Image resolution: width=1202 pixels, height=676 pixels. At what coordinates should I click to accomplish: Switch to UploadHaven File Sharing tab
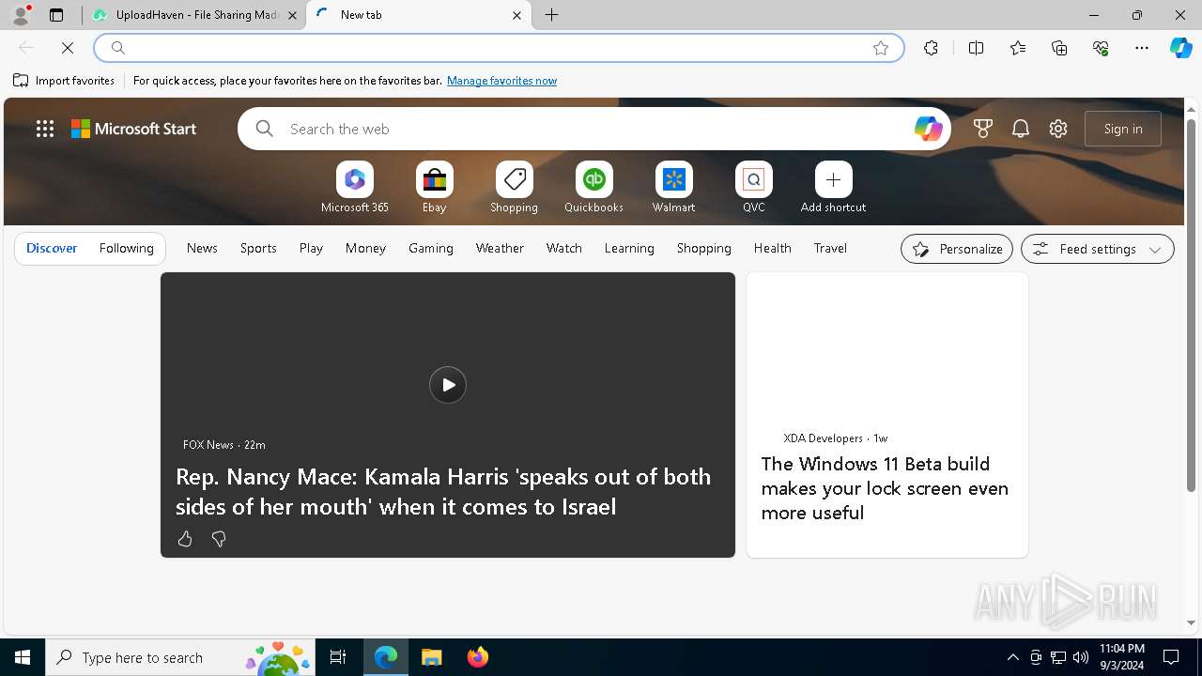(x=193, y=15)
